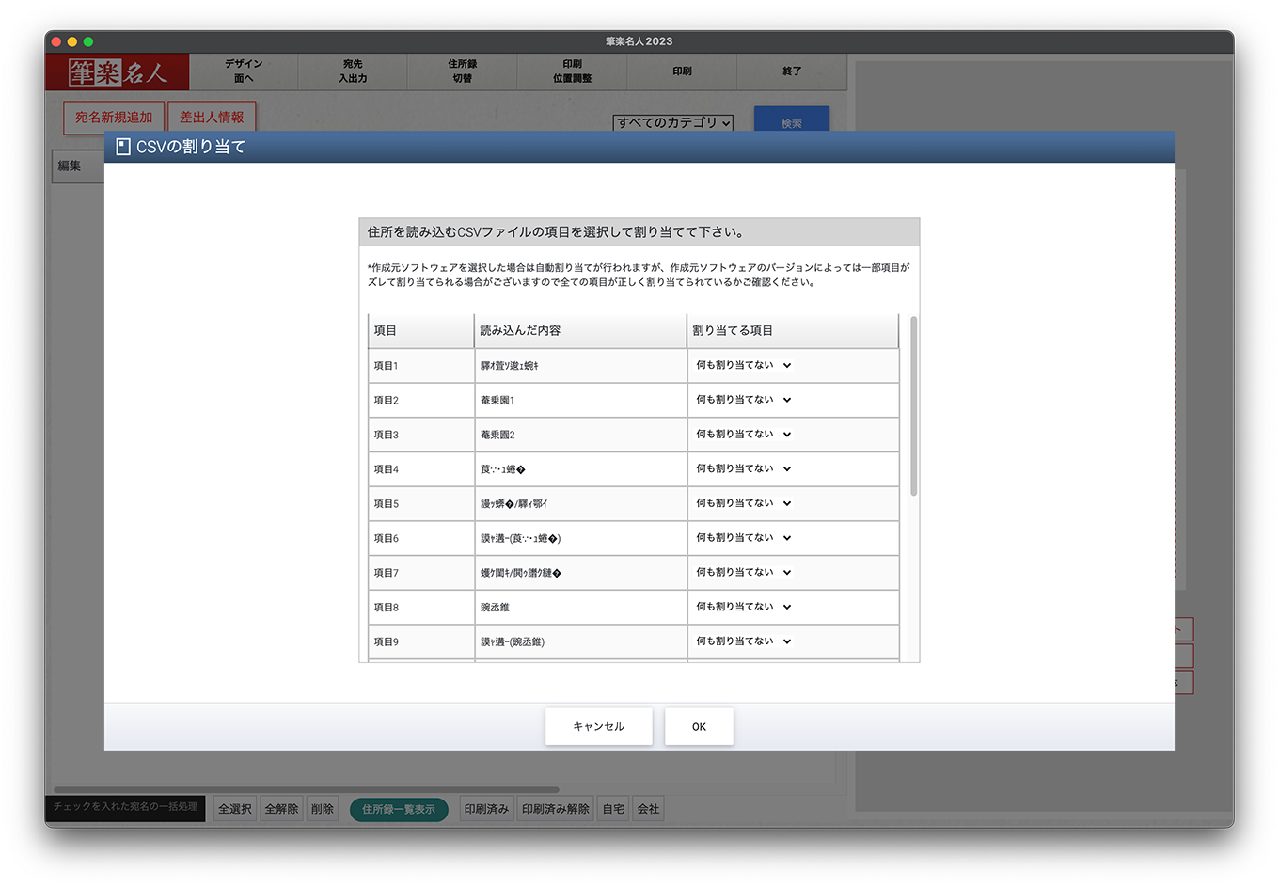
Task: Open 住所録切替 menu item
Action: pos(463,71)
